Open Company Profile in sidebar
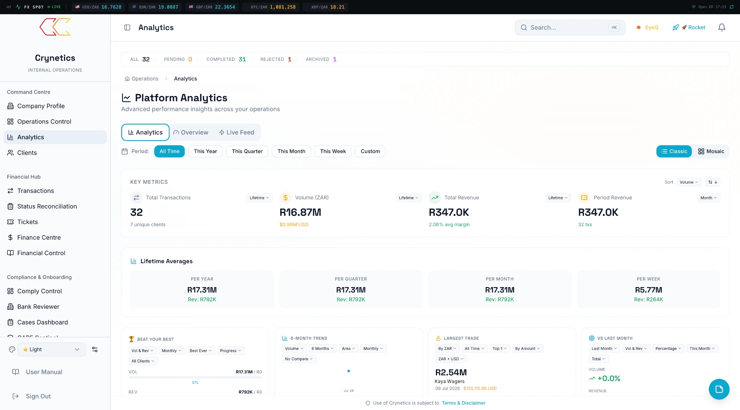 (55, 106)
